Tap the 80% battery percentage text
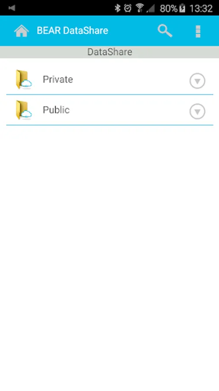This screenshot has height=391, width=219. pos(169,9)
